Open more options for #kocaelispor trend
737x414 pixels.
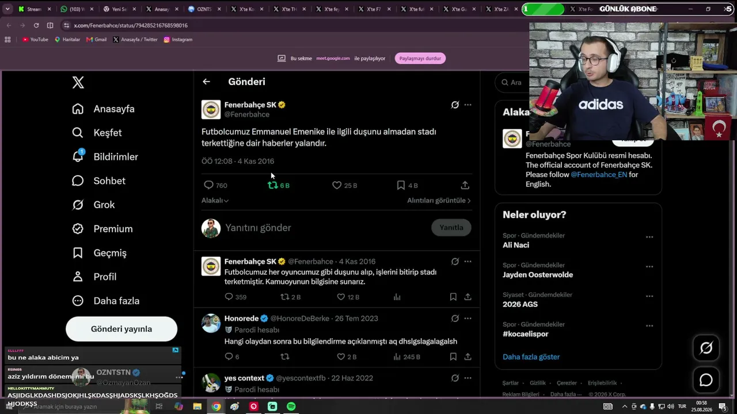(x=649, y=326)
